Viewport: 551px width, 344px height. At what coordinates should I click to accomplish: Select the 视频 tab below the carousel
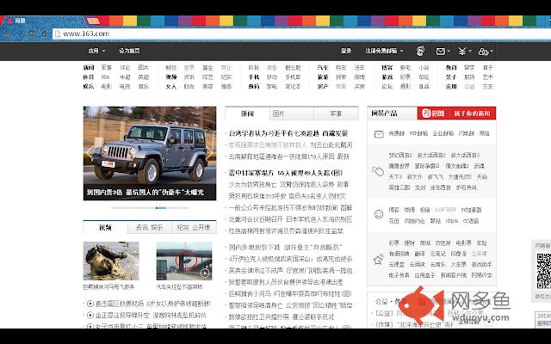pyautogui.click(x=105, y=227)
